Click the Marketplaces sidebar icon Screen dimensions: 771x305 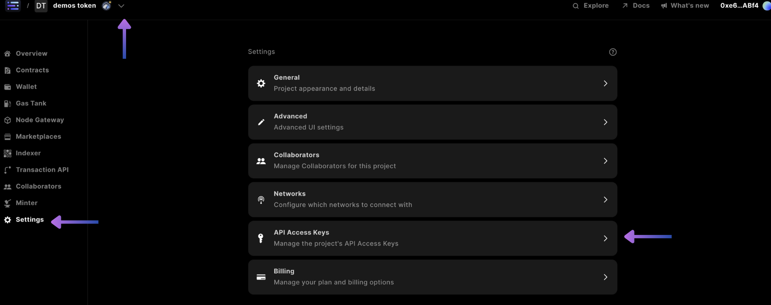point(7,136)
